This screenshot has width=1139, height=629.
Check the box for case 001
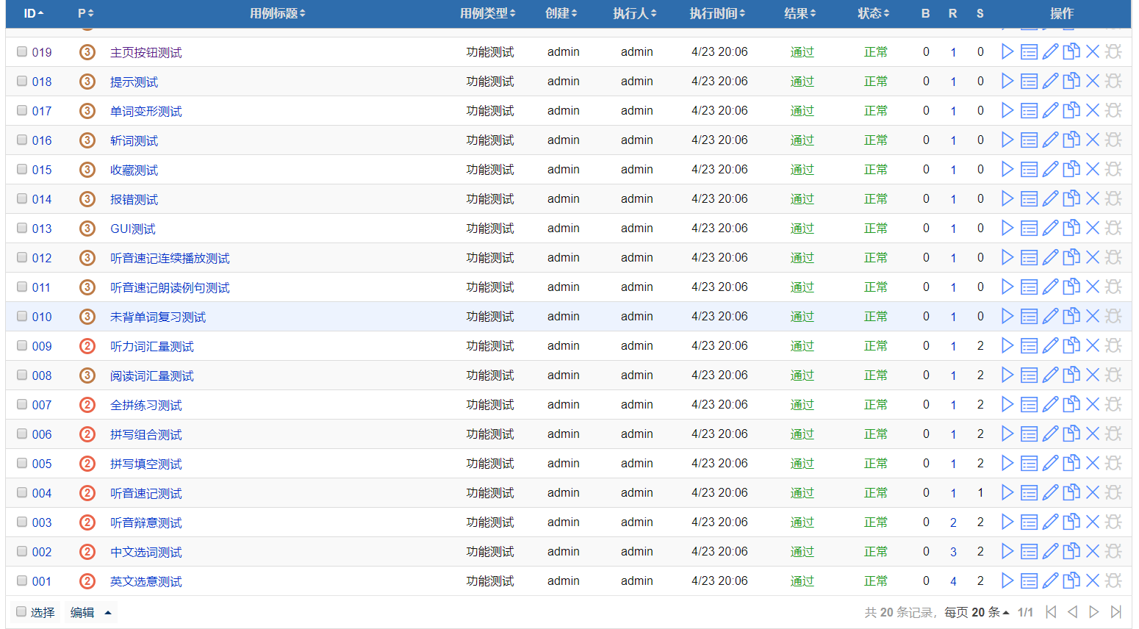click(22, 581)
